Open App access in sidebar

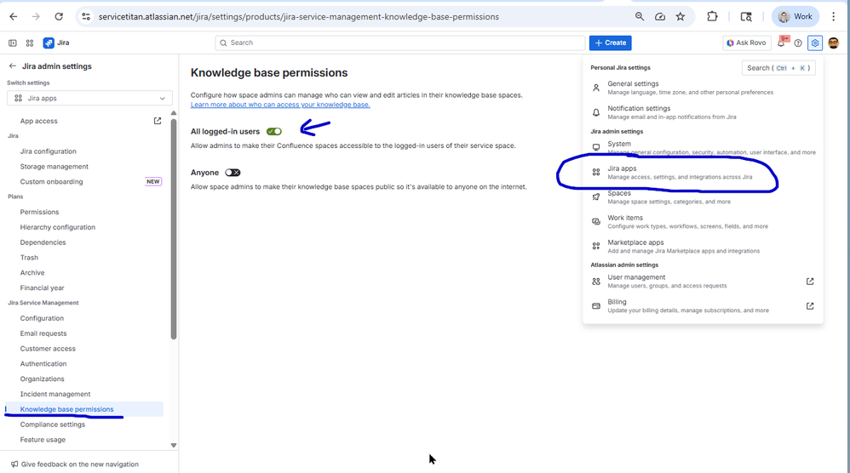tap(38, 121)
